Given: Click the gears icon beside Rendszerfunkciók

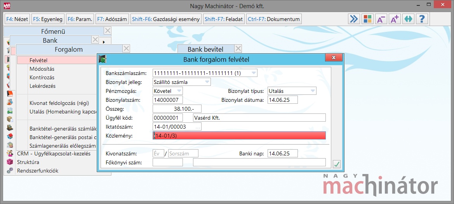Looking at the screenshot, I should (10, 171).
